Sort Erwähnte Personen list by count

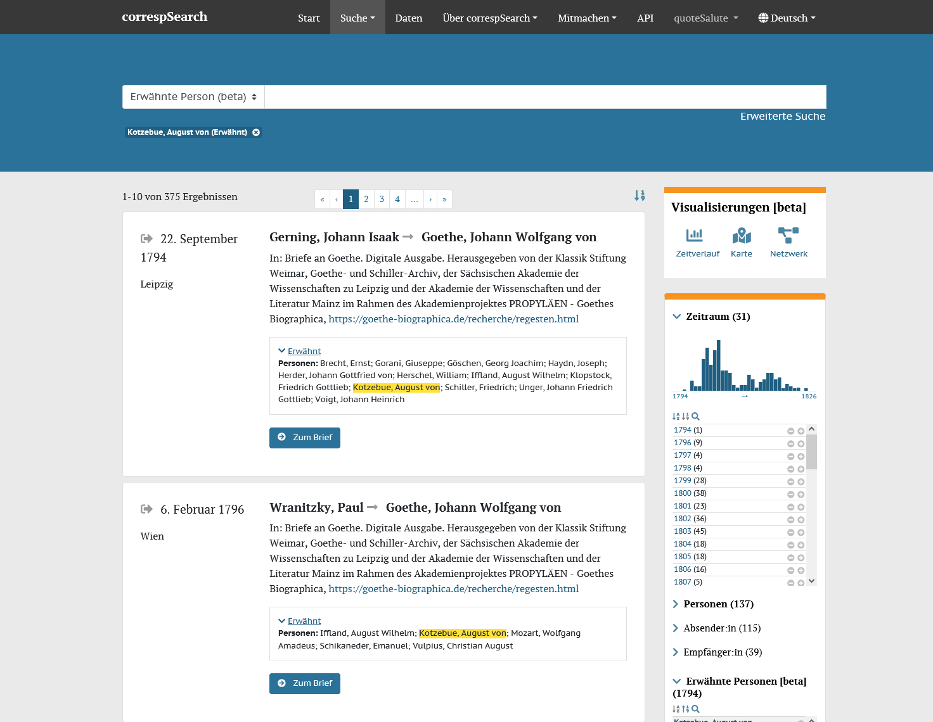(x=685, y=709)
